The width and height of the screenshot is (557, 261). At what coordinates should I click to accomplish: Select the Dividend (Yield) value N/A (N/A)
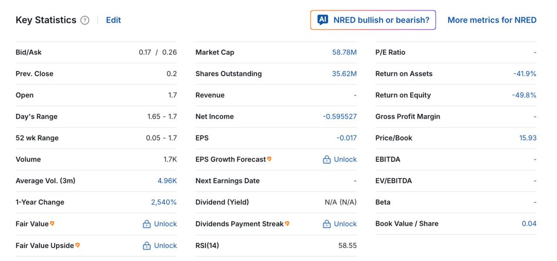(341, 202)
